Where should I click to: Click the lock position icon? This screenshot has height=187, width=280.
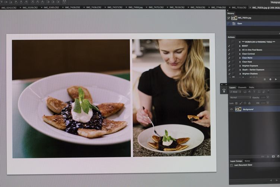245,103
